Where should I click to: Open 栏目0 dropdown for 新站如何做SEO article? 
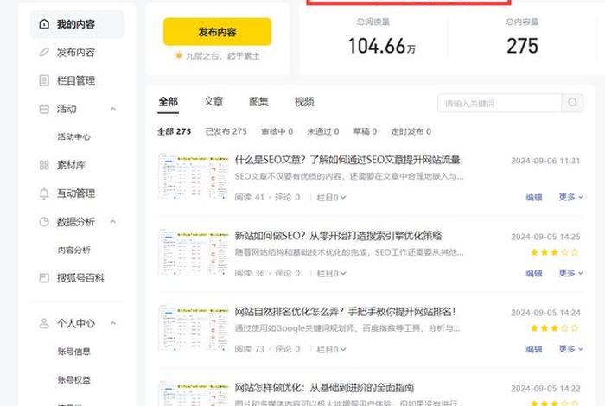pos(331,273)
